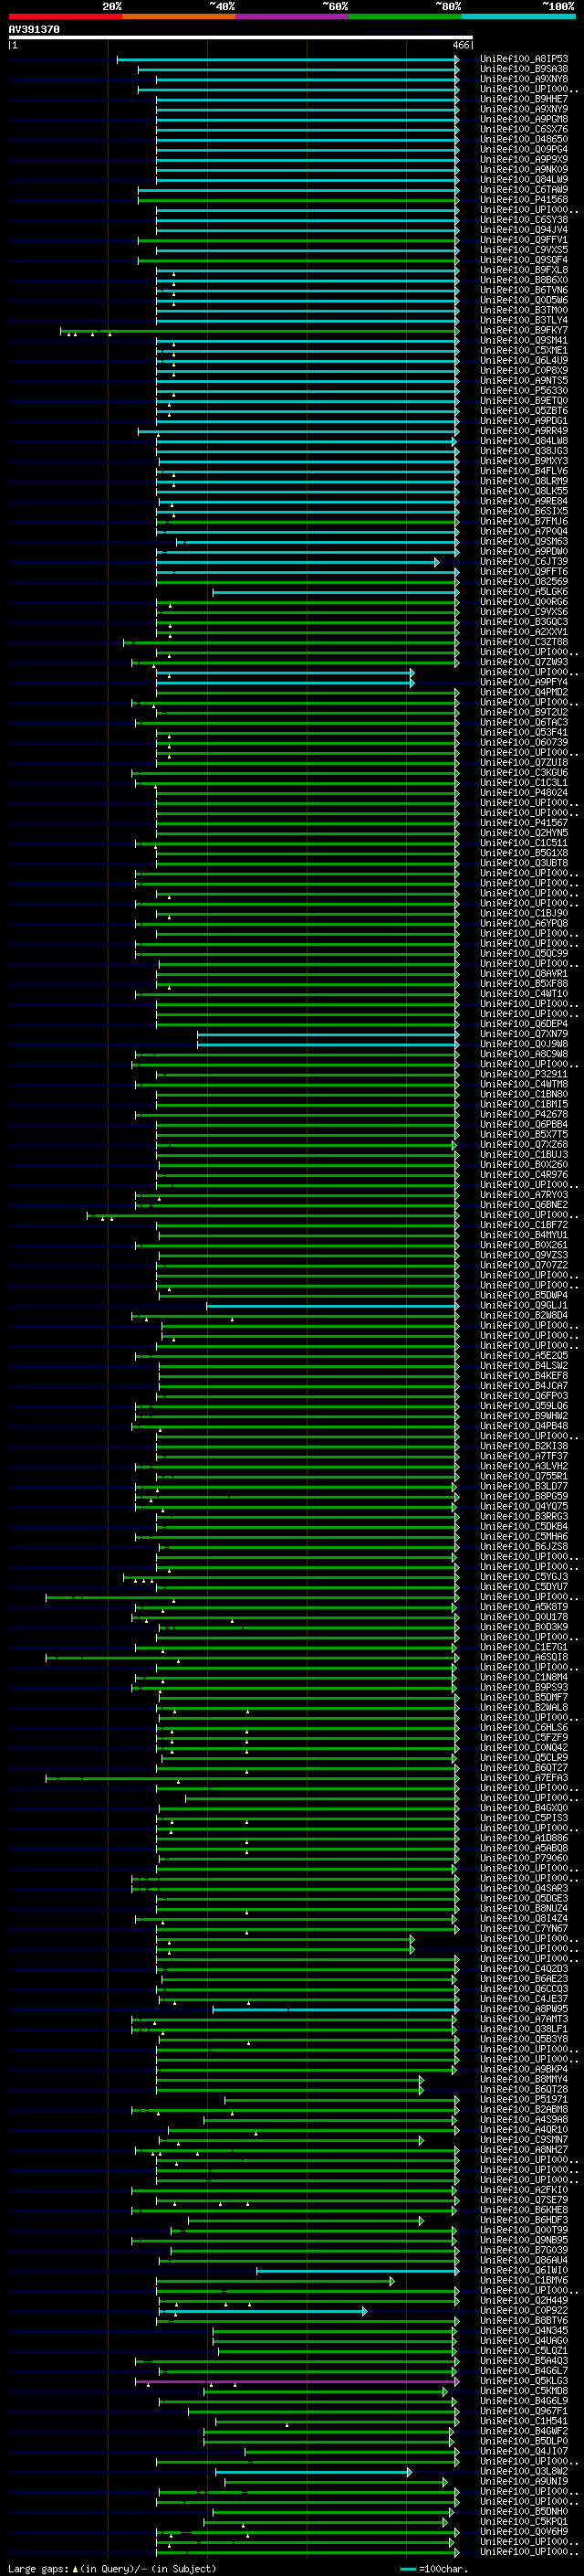The width and height of the screenshot is (584, 2576).
Task: Click the purple alignment bar for UniRef100_Q5KLG3
Action: (297, 2382)
